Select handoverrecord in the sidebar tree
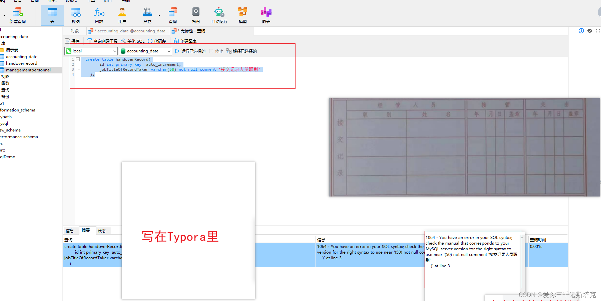The image size is (601, 301). pos(21,63)
